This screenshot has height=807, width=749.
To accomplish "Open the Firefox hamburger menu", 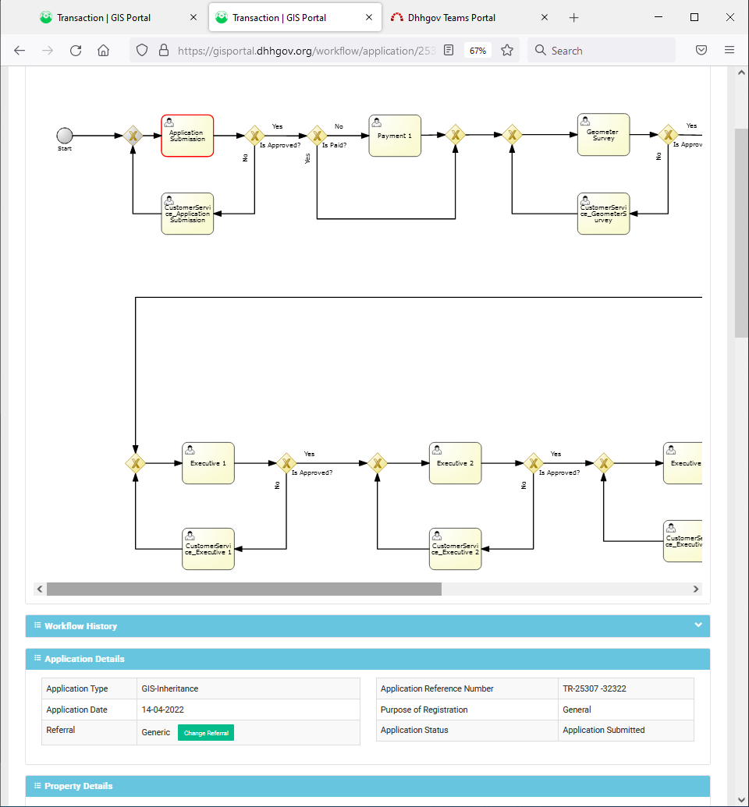I will coord(729,50).
